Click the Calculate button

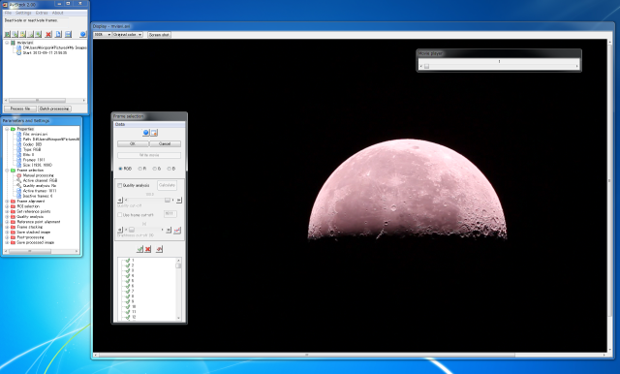[x=167, y=185]
